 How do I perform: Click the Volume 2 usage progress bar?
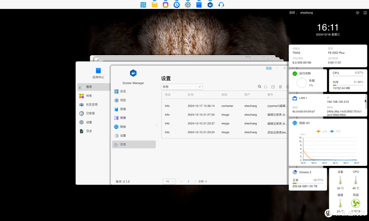pyautogui.click(x=308, y=183)
